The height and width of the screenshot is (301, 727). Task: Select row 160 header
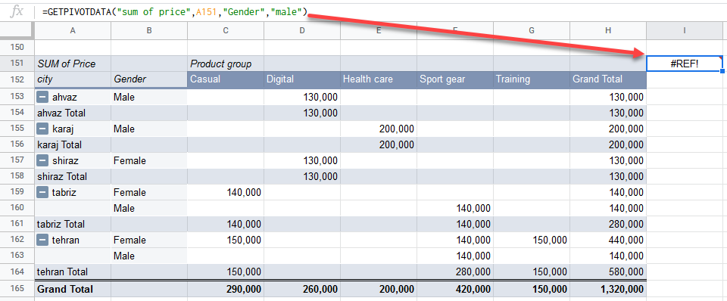[x=17, y=209]
